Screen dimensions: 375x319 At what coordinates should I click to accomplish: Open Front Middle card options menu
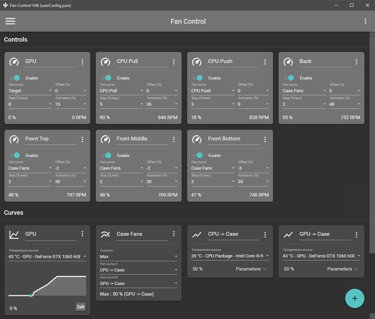[x=174, y=140]
